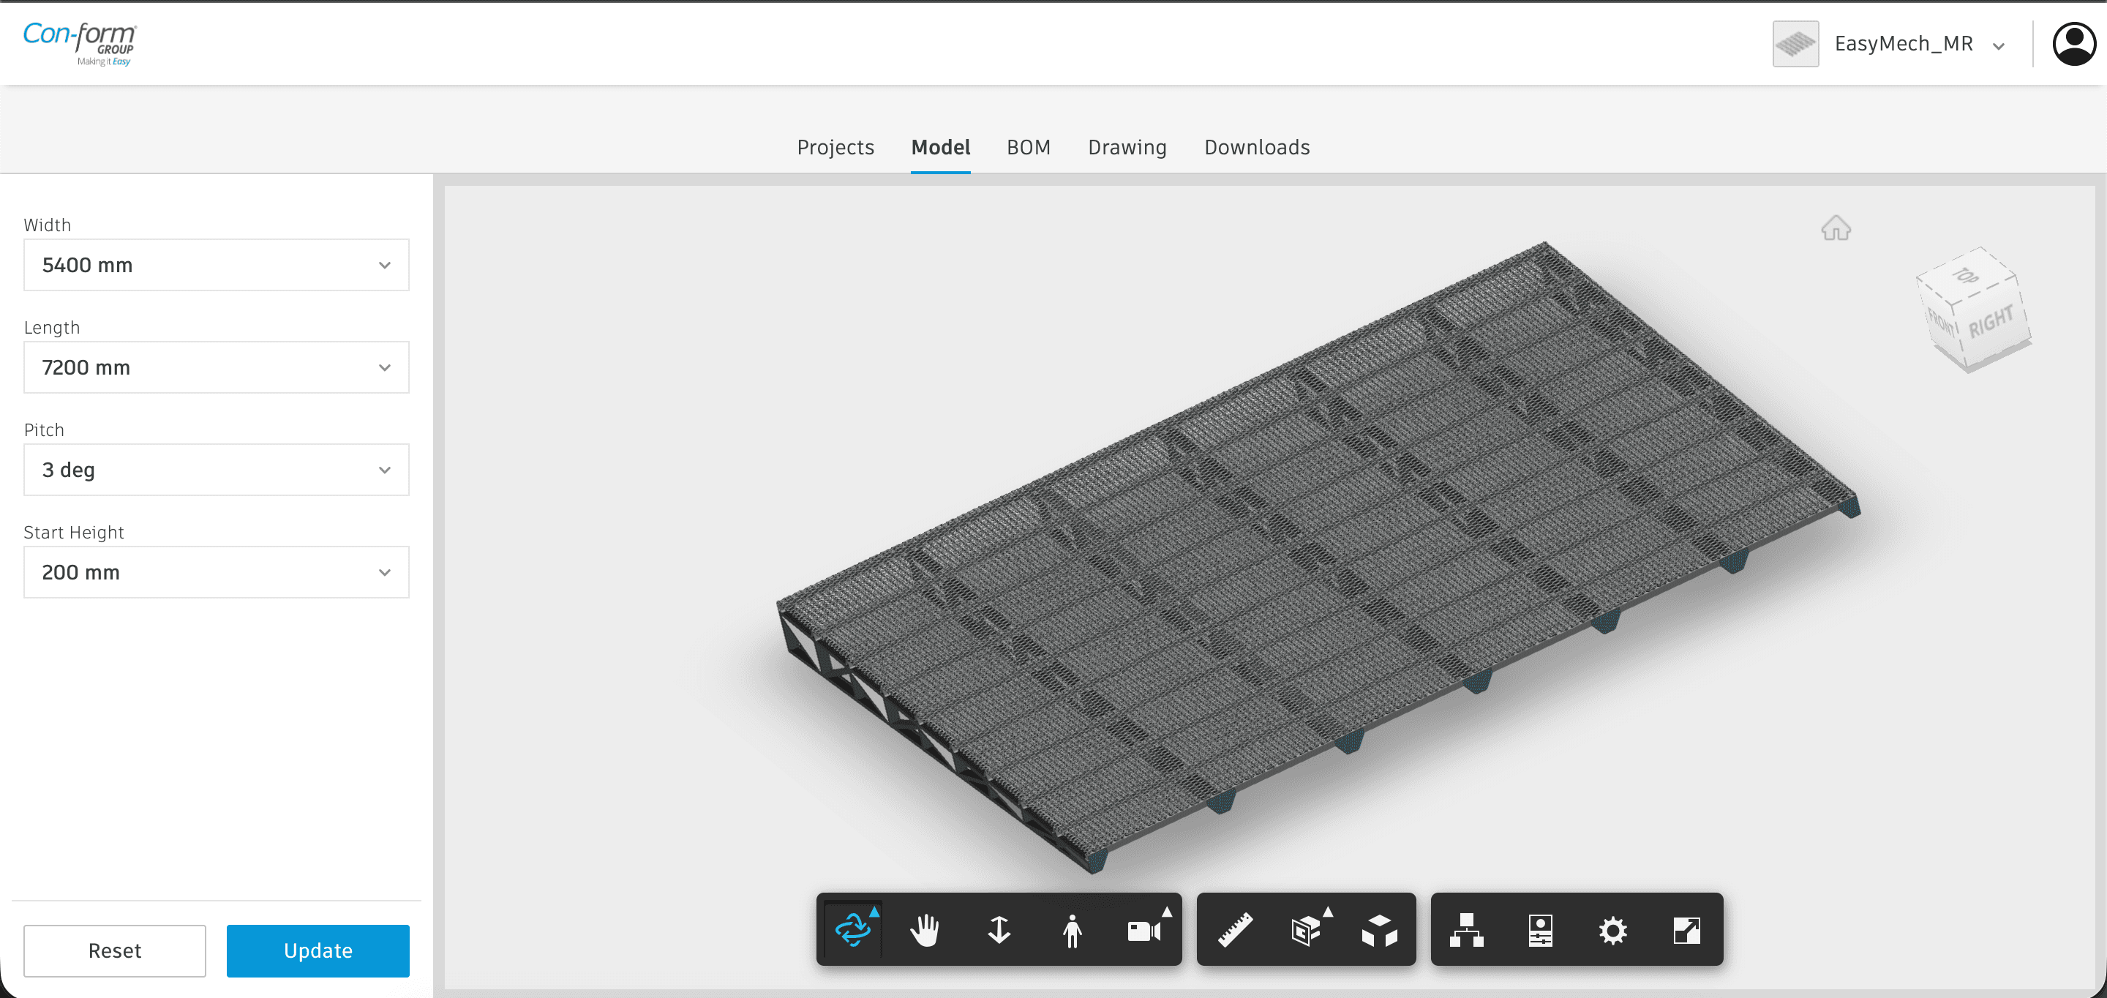Screen dimensions: 2107x998
Task: Expand the EasyMech_MR product dropdown
Action: tap(1998, 46)
